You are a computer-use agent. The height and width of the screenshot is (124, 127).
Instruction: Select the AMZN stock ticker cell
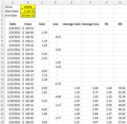[x=28, y=7]
